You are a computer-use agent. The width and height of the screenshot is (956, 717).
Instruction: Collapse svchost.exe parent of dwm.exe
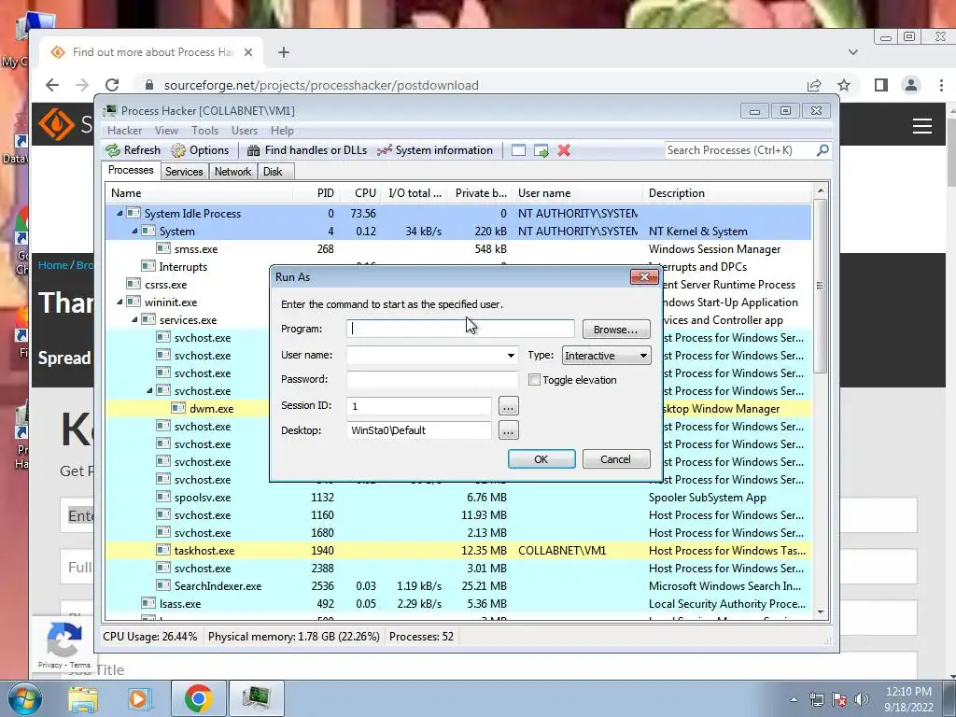tap(149, 391)
